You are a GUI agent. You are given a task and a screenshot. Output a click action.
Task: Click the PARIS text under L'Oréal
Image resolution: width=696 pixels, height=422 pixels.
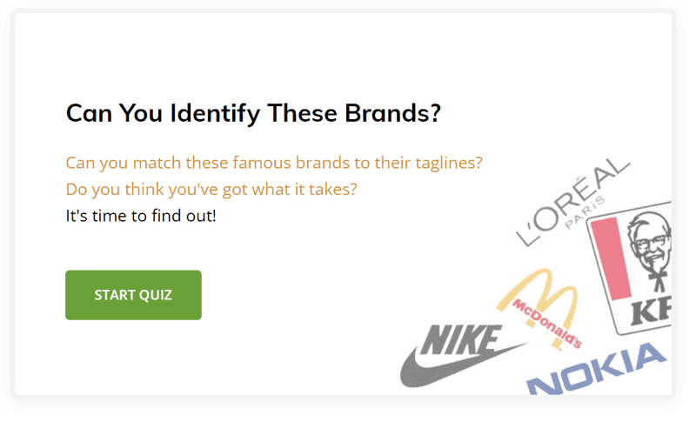585,212
